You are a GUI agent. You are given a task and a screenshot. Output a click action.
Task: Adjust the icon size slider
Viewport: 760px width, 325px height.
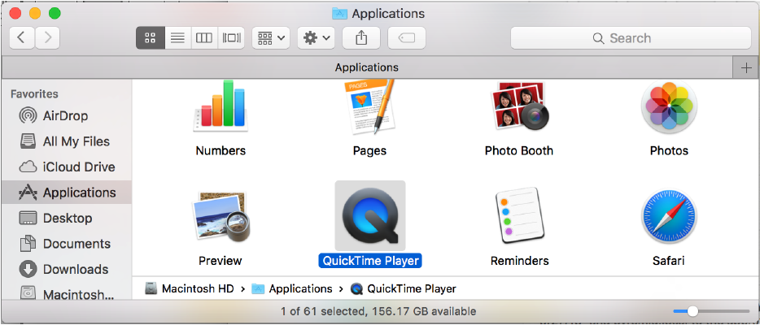click(692, 311)
